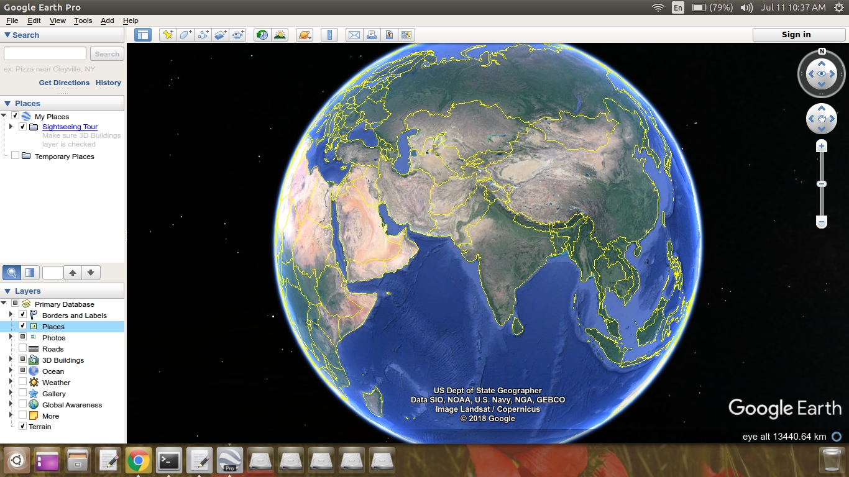Click the Move joystick hand control
Viewport: 849px width, 477px height.
(x=822, y=119)
